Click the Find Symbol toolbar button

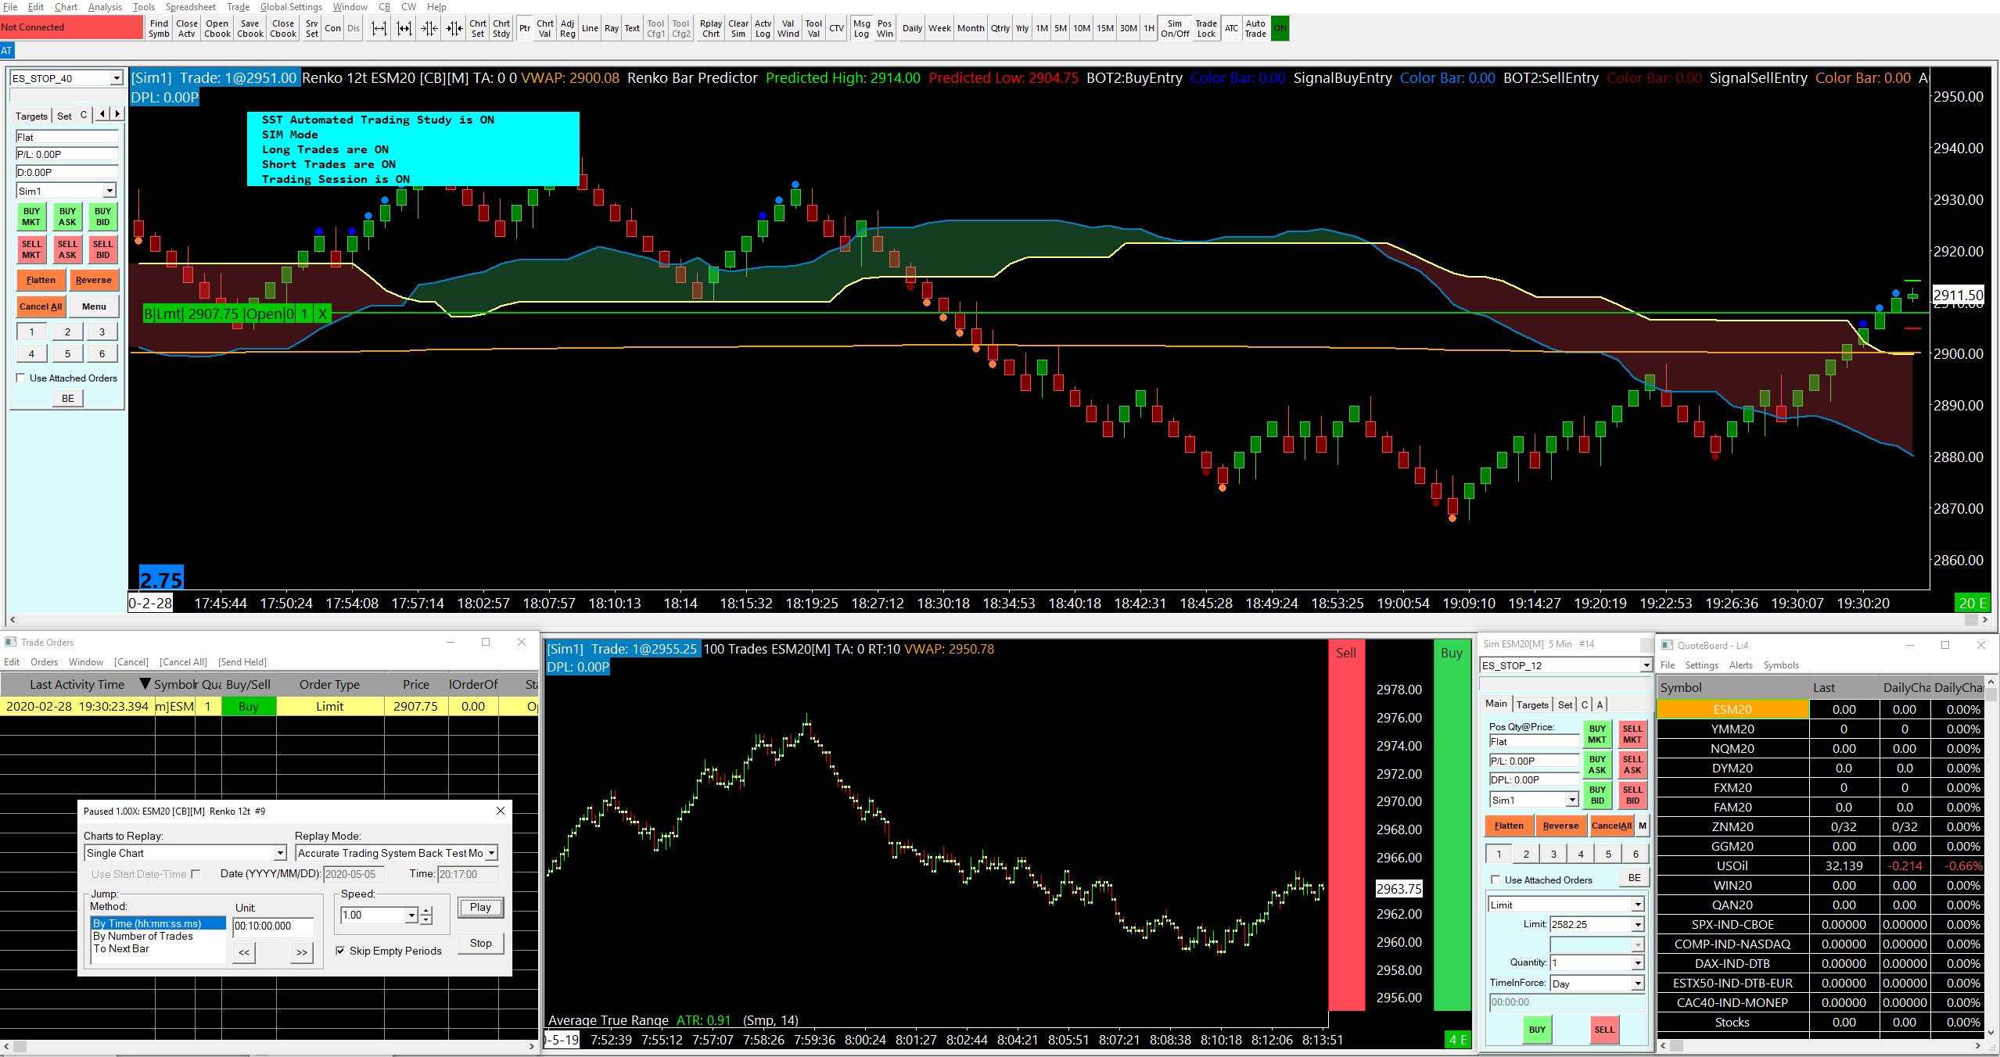[x=159, y=28]
